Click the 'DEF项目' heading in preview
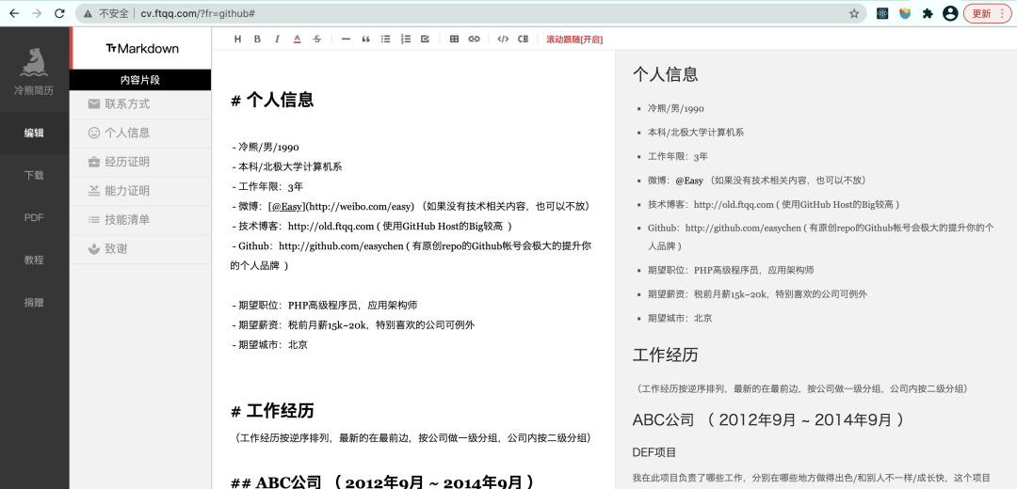The width and height of the screenshot is (1017, 489). [x=654, y=452]
